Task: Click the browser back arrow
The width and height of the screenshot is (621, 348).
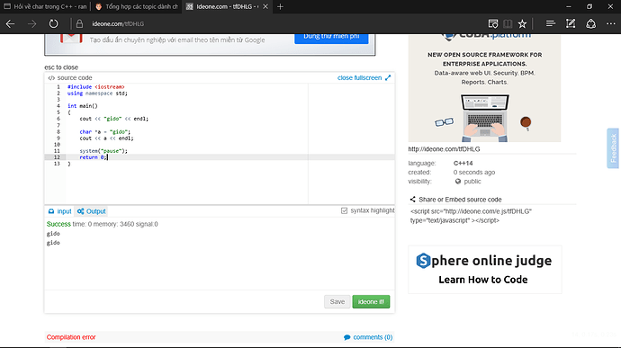Action: pos(10,23)
